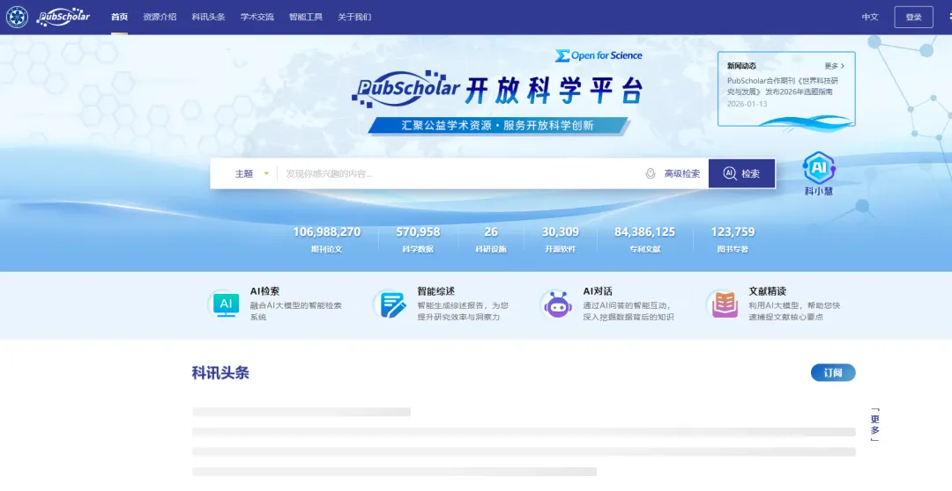
Task: Open the 智能综述 title link
Action: point(436,291)
